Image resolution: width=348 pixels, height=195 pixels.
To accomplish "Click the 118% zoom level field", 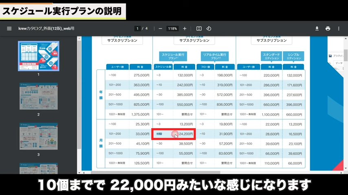I will pos(172,29).
